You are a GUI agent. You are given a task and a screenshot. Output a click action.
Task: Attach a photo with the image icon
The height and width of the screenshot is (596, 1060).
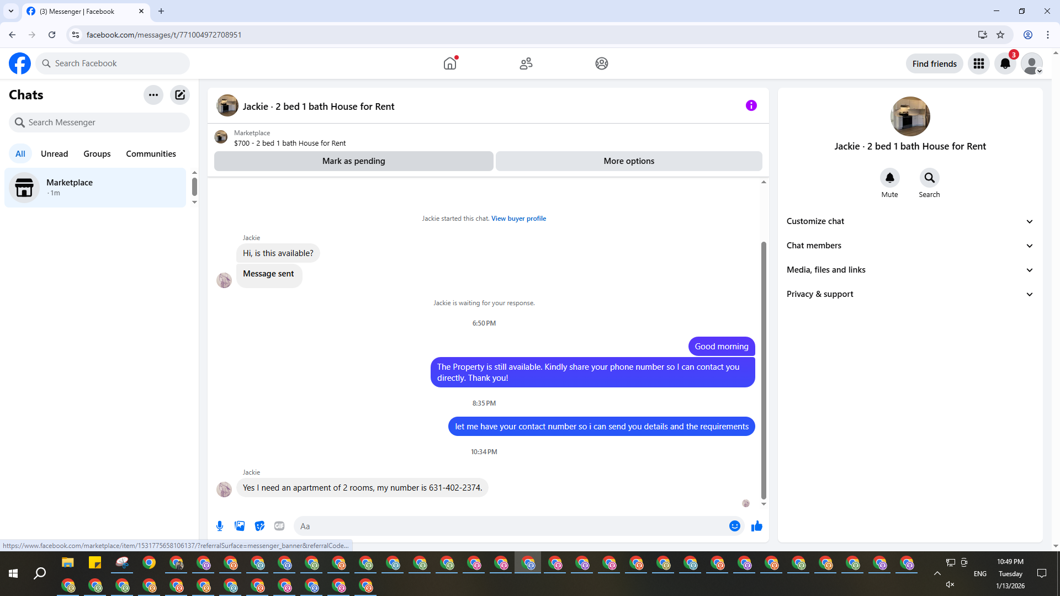[x=240, y=526]
